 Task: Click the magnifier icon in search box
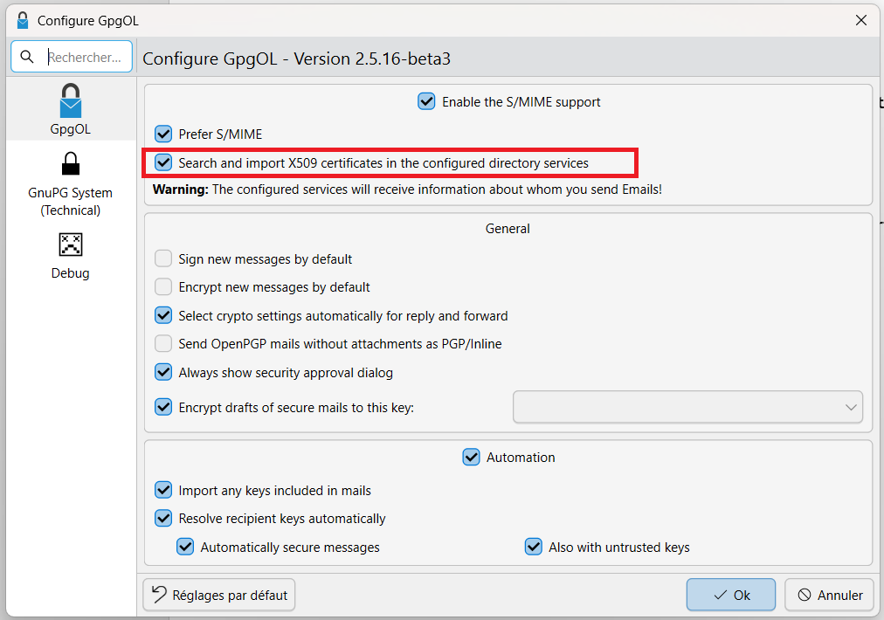[26, 57]
